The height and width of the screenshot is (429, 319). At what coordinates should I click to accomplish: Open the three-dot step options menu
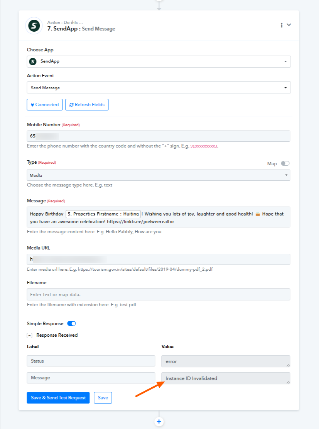pos(282,25)
